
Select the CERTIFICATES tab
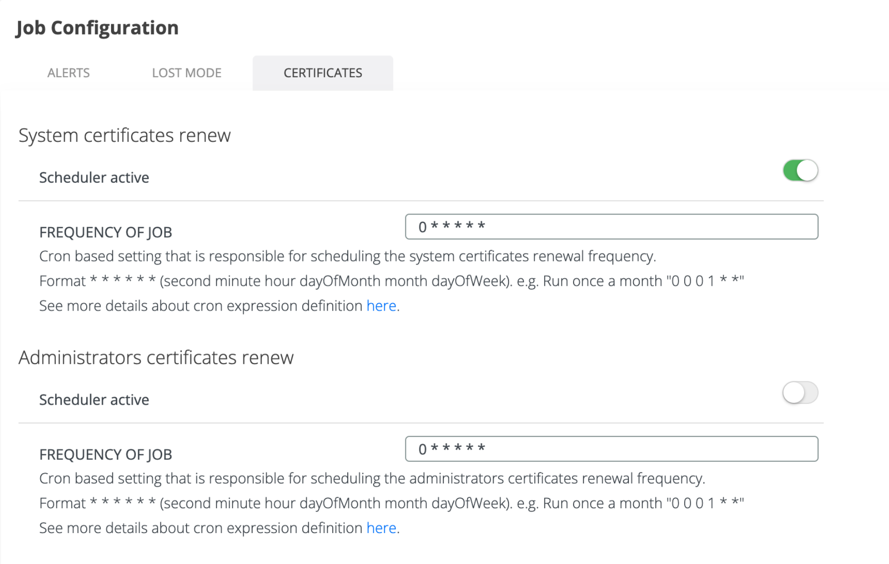click(322, 73)
